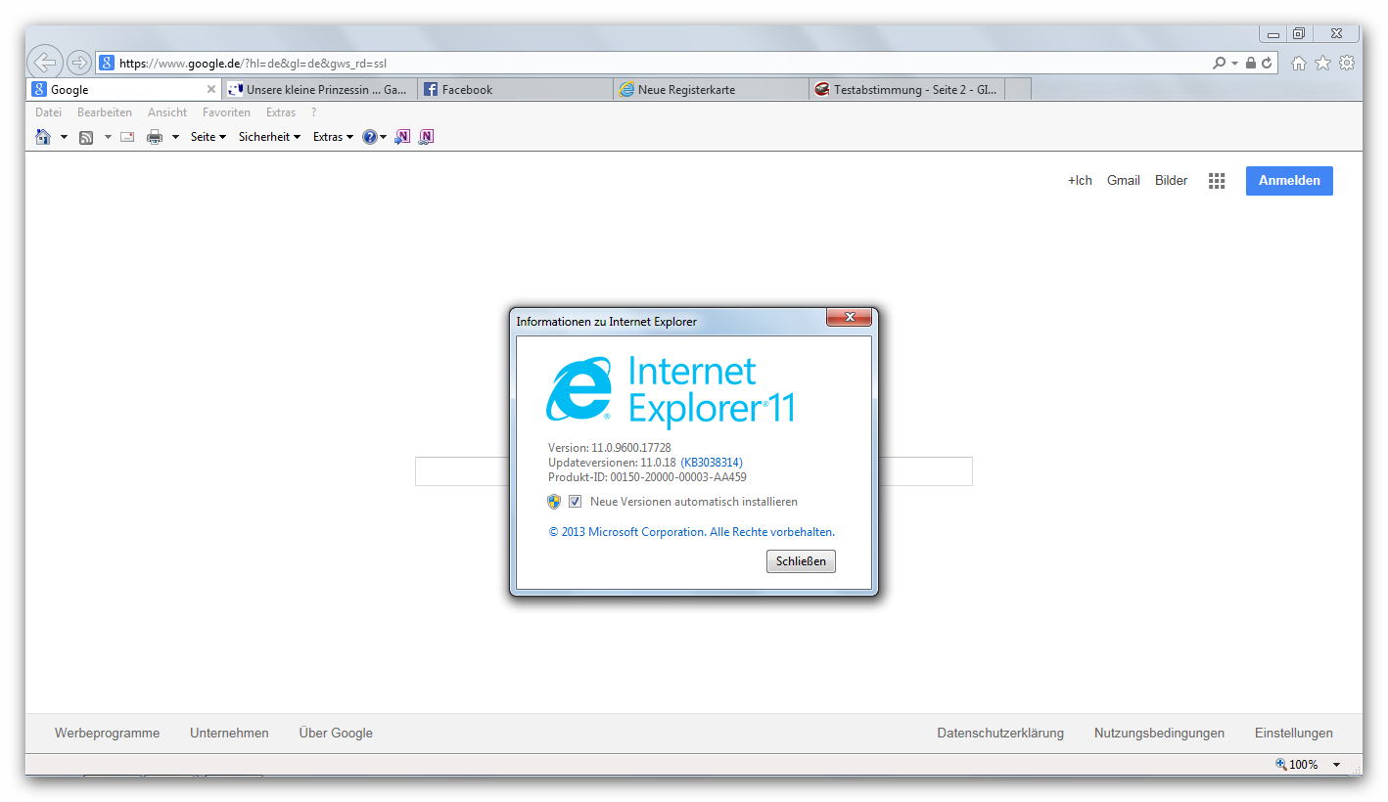Click the Anmelden button

pos(1289,181)
